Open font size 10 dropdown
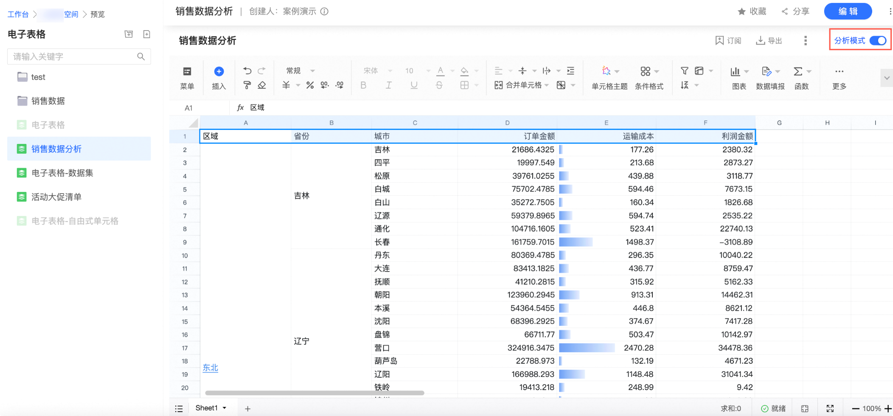This screenshot has height=416, width=893. coord(418,71)
